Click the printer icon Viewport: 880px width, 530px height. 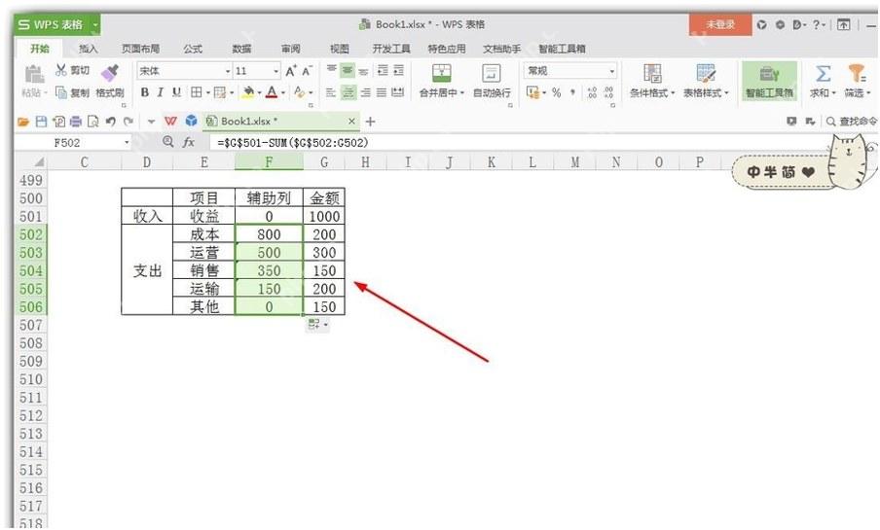tap(76, 122)
